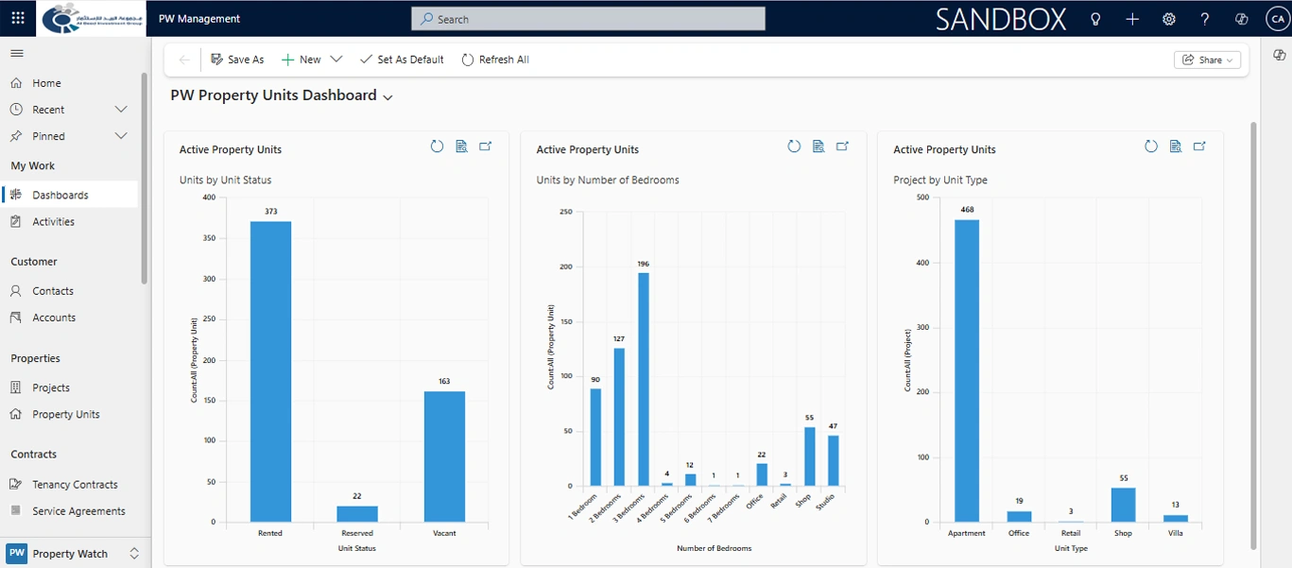1292x568 pixels.
Task: Expand the Project by Unit Type chart
Action: (1200, 146)
